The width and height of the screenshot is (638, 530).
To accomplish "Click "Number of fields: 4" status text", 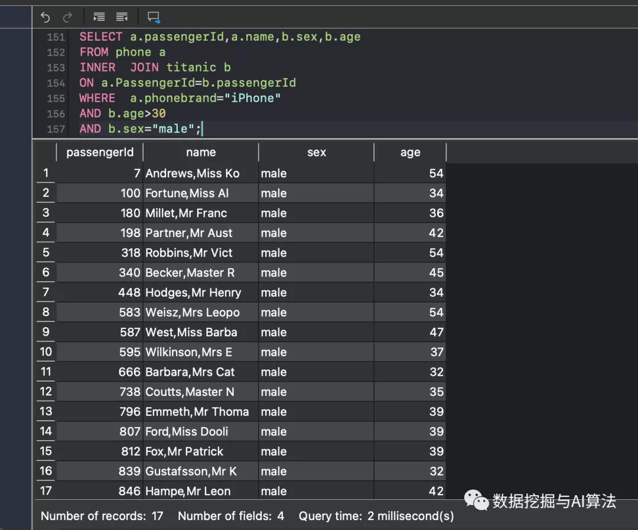I will (231, 516).
